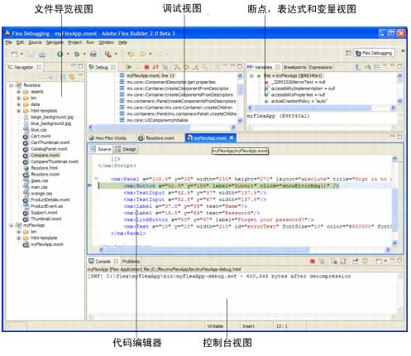Expand the data folder in Navigator
411x356 pixels.
pos(18,104)
